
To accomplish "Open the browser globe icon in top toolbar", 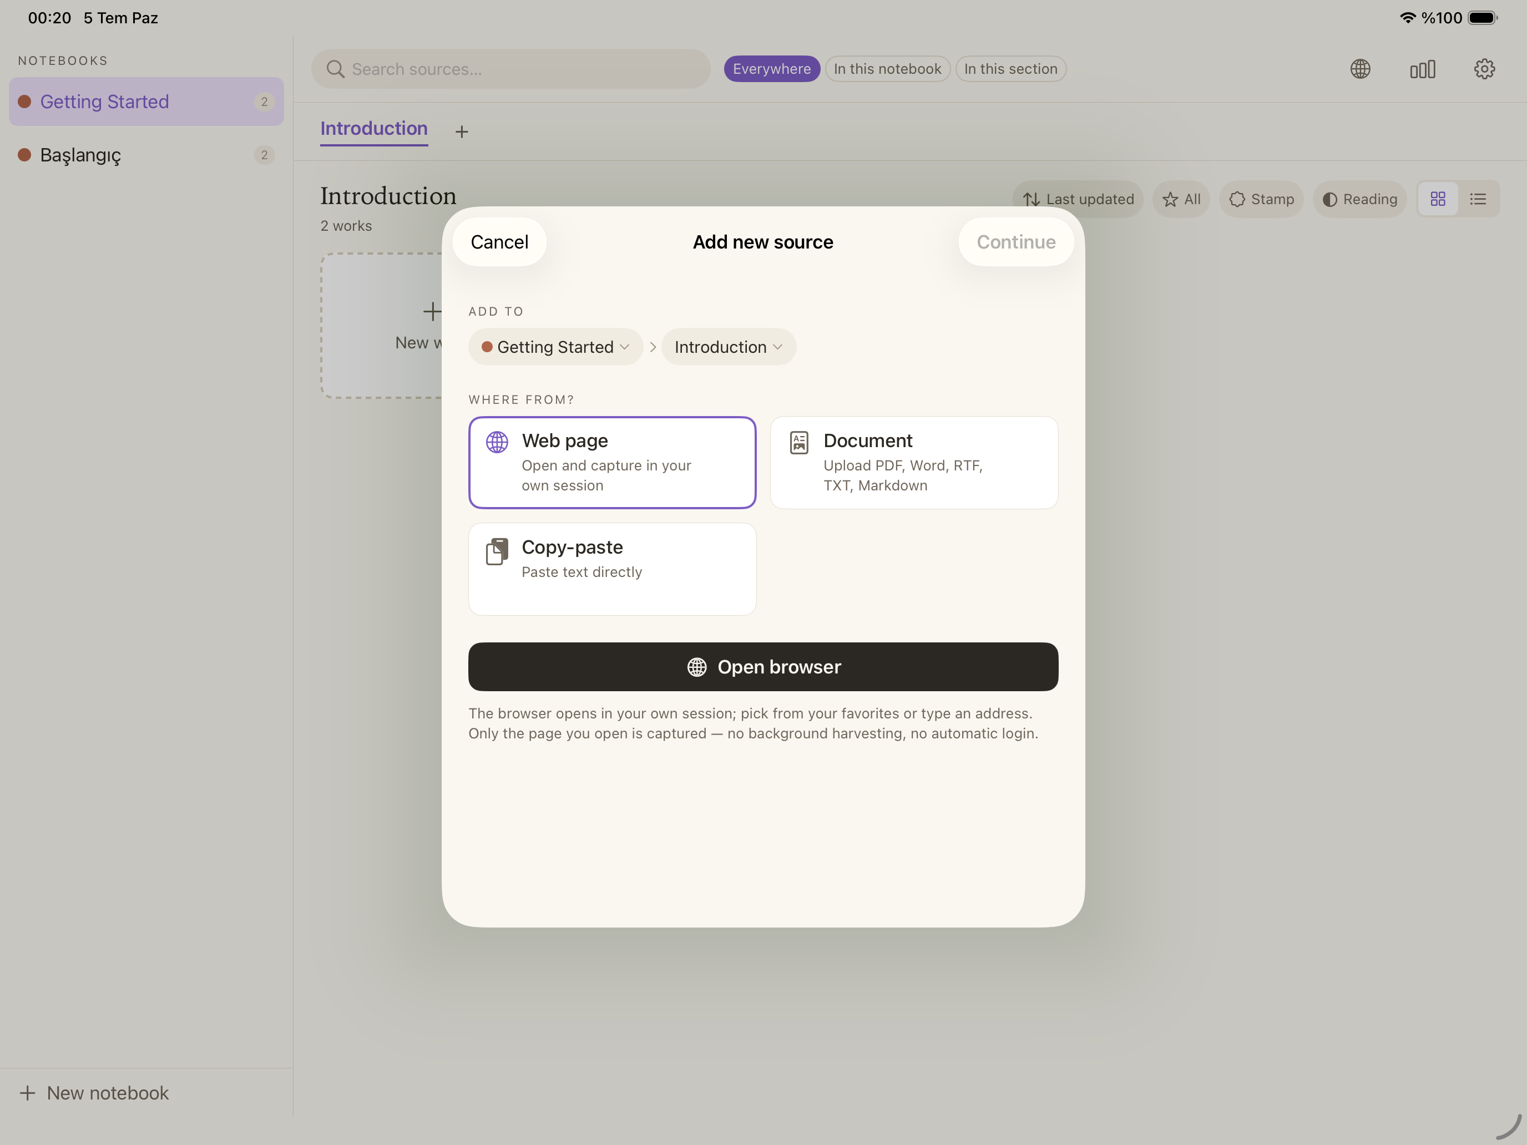I will 1360,69.
